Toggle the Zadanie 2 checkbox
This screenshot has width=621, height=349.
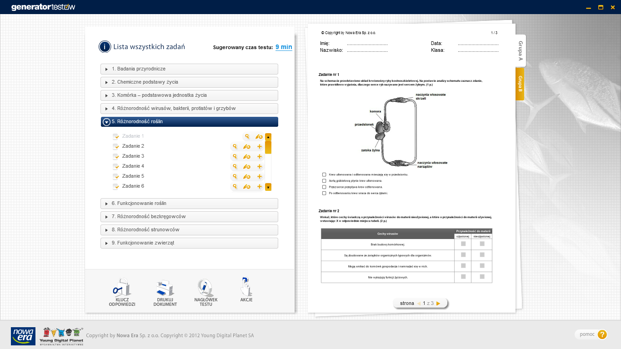116,146
